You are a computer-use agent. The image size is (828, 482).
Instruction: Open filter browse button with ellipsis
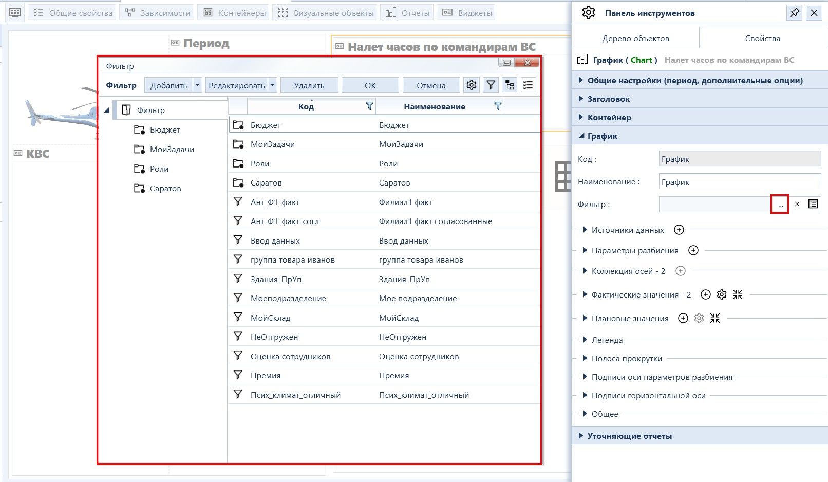(780, 204)
